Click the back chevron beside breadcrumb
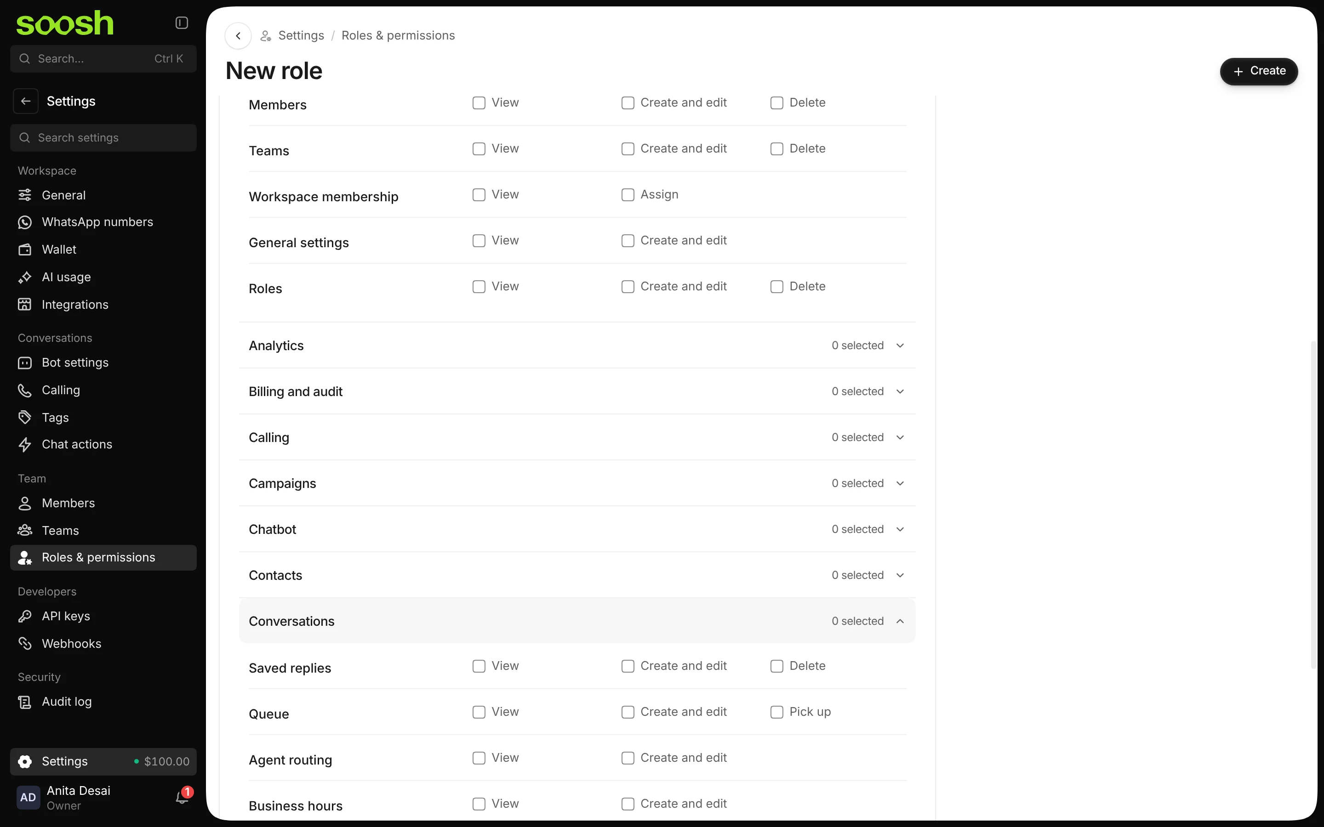The width and height of the screenshot is (1324, 827). pyautogui.click(x=238, y=36)
